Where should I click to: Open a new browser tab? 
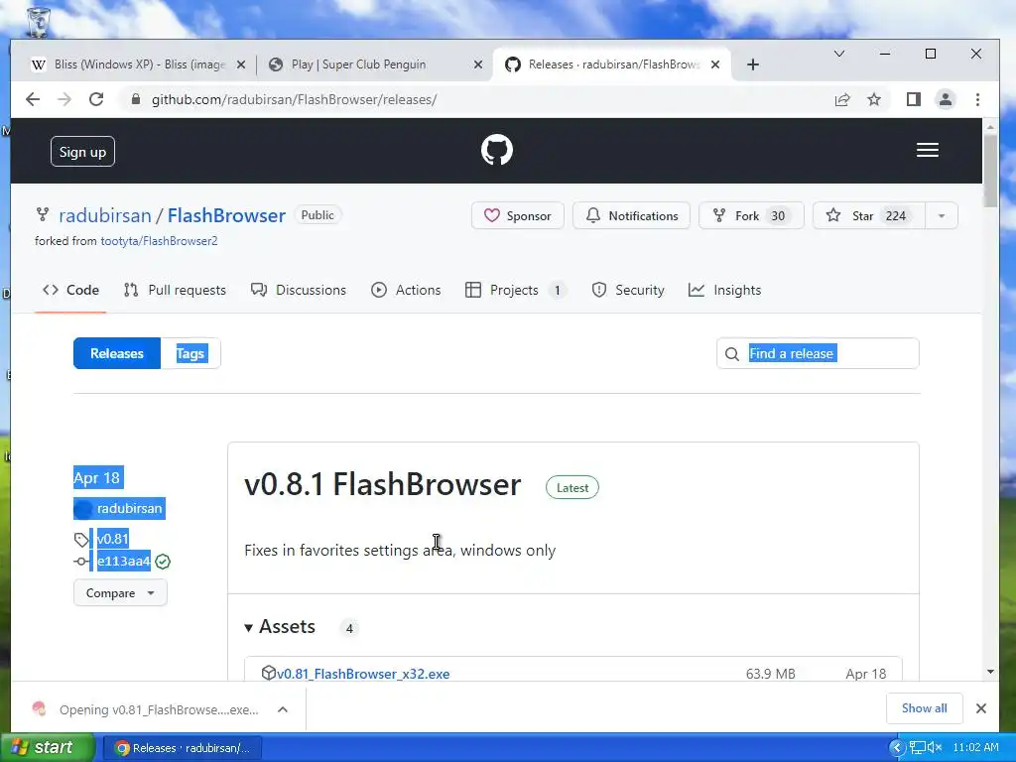coord(752,64)
